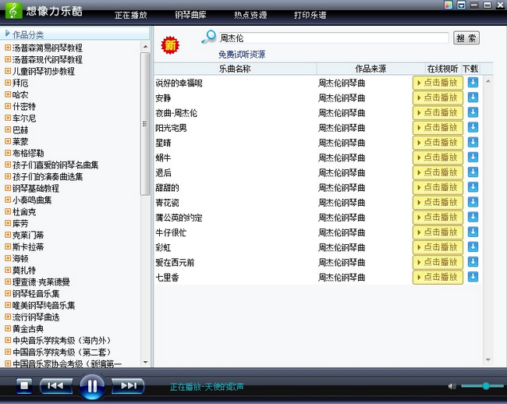Viewport: 507px width, 404px height.
Task: Switch to the 正在播放 tab
Action: [x=131, y=15]
